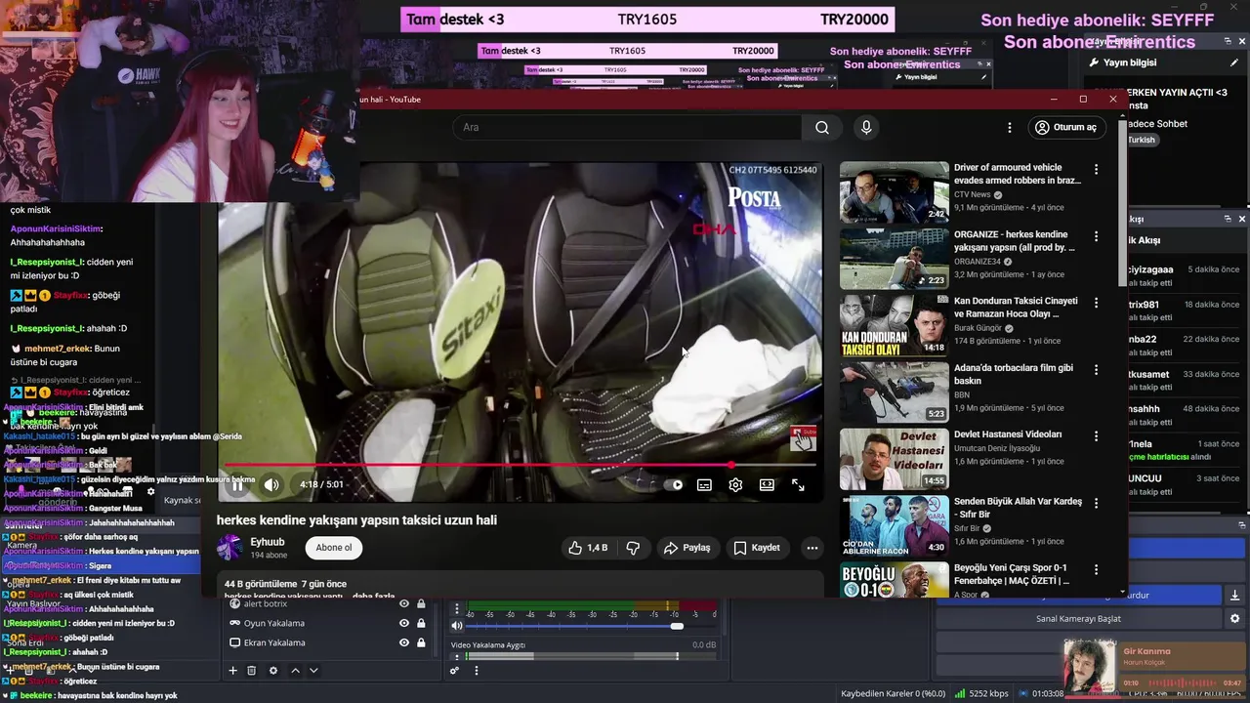
Task: Open YouTube settings three-dot menu beside Oturum aç
Action: tap(1010, 128)
